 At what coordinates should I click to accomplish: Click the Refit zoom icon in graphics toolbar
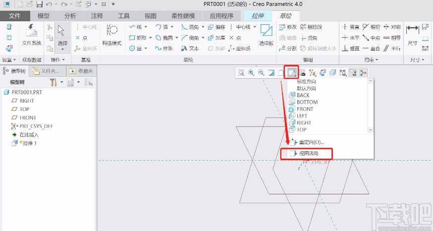coord(241,73)
